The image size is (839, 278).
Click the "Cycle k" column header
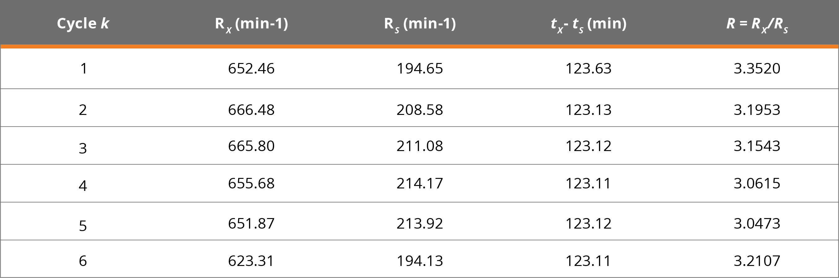tap(83, 23)
